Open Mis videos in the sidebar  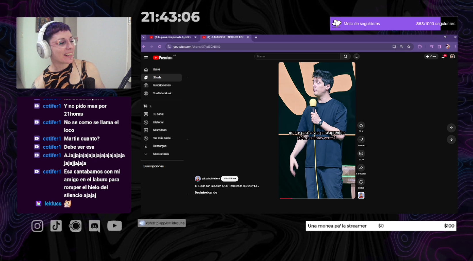click(x=161, y=130)
